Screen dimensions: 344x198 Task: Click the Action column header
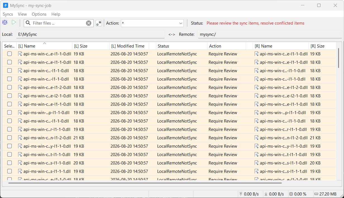click(226, 46)
